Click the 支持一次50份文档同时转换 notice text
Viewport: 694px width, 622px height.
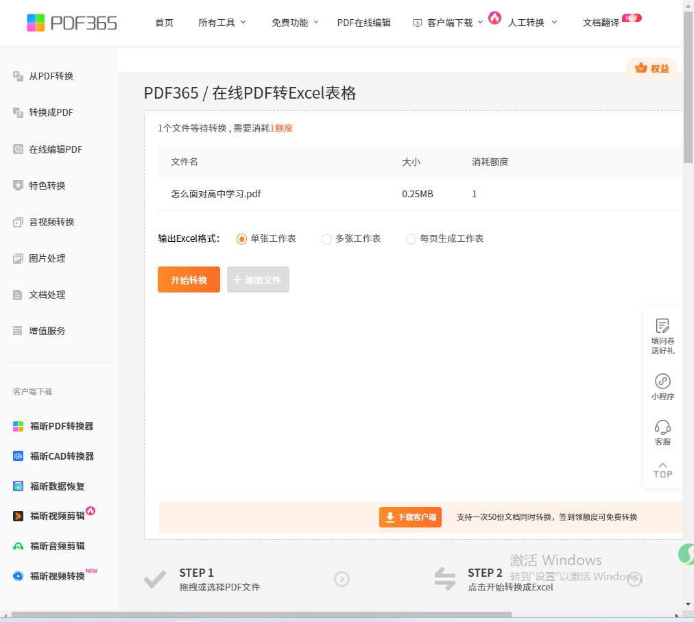click(x=547, y=517)
